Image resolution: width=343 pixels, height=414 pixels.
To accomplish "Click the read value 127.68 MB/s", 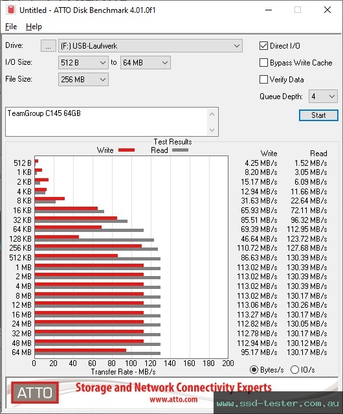I will 307,248.
